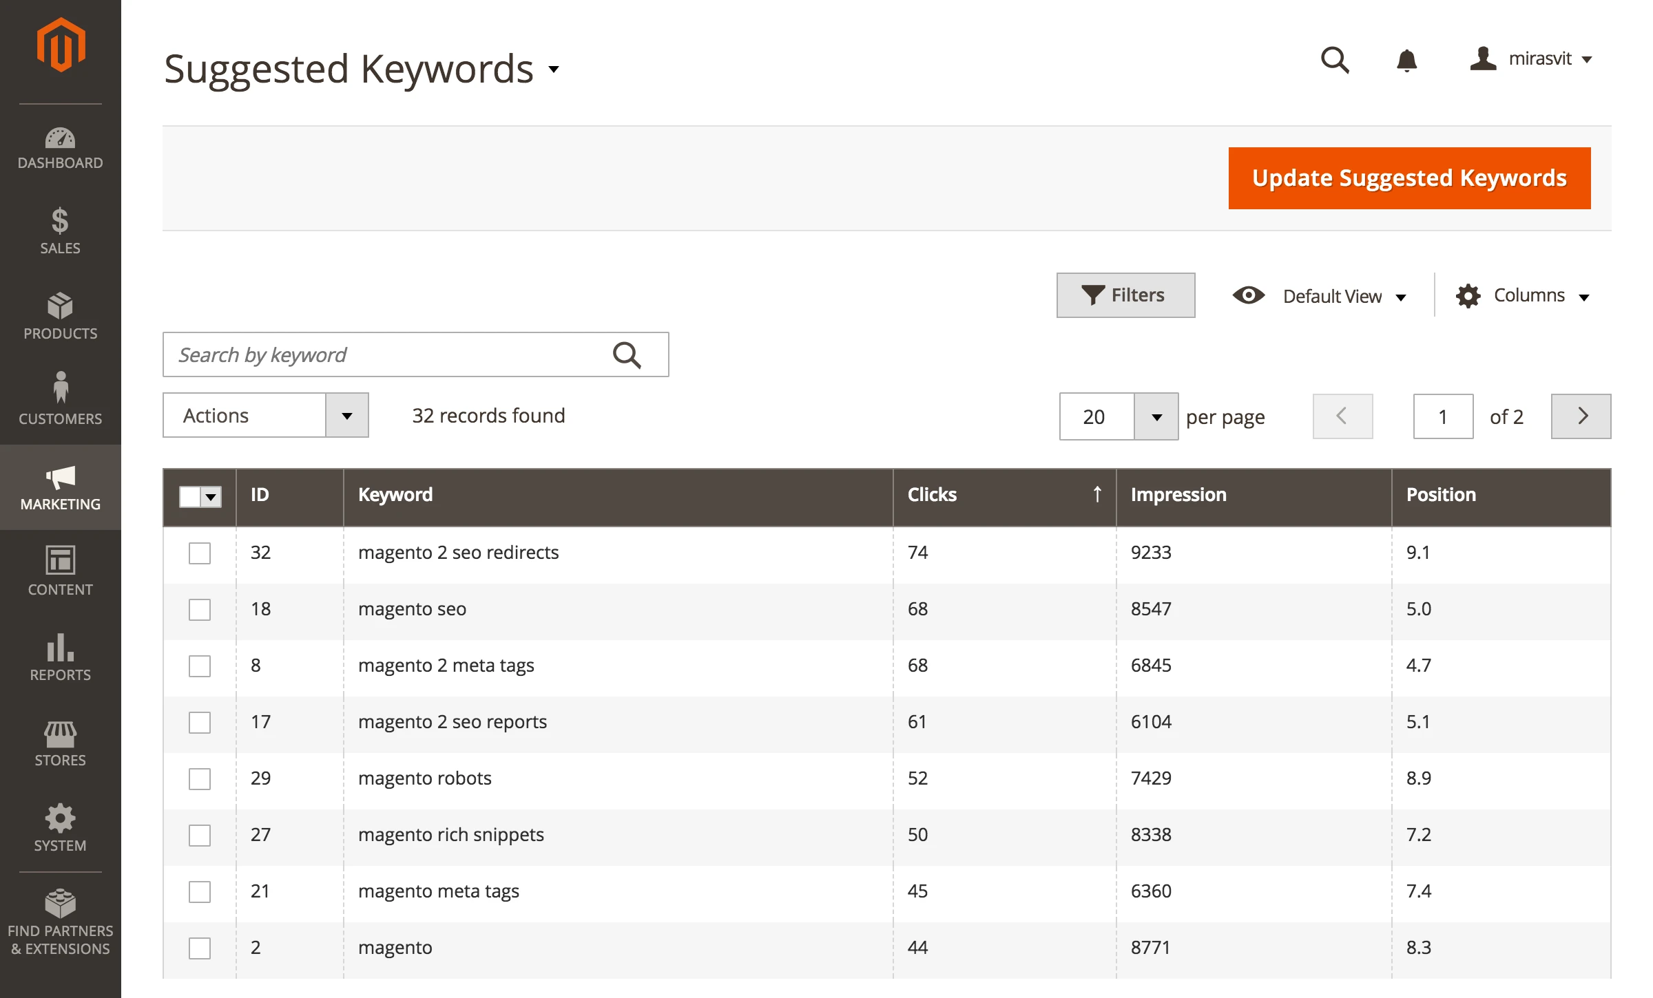Screen dimensions: 1653x998
Task: Expand the Suggested Keywords title dropdown
Action: 554,70
